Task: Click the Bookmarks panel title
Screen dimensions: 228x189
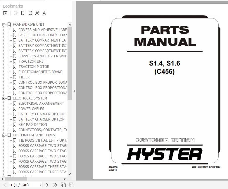Action: click(13, 6)
